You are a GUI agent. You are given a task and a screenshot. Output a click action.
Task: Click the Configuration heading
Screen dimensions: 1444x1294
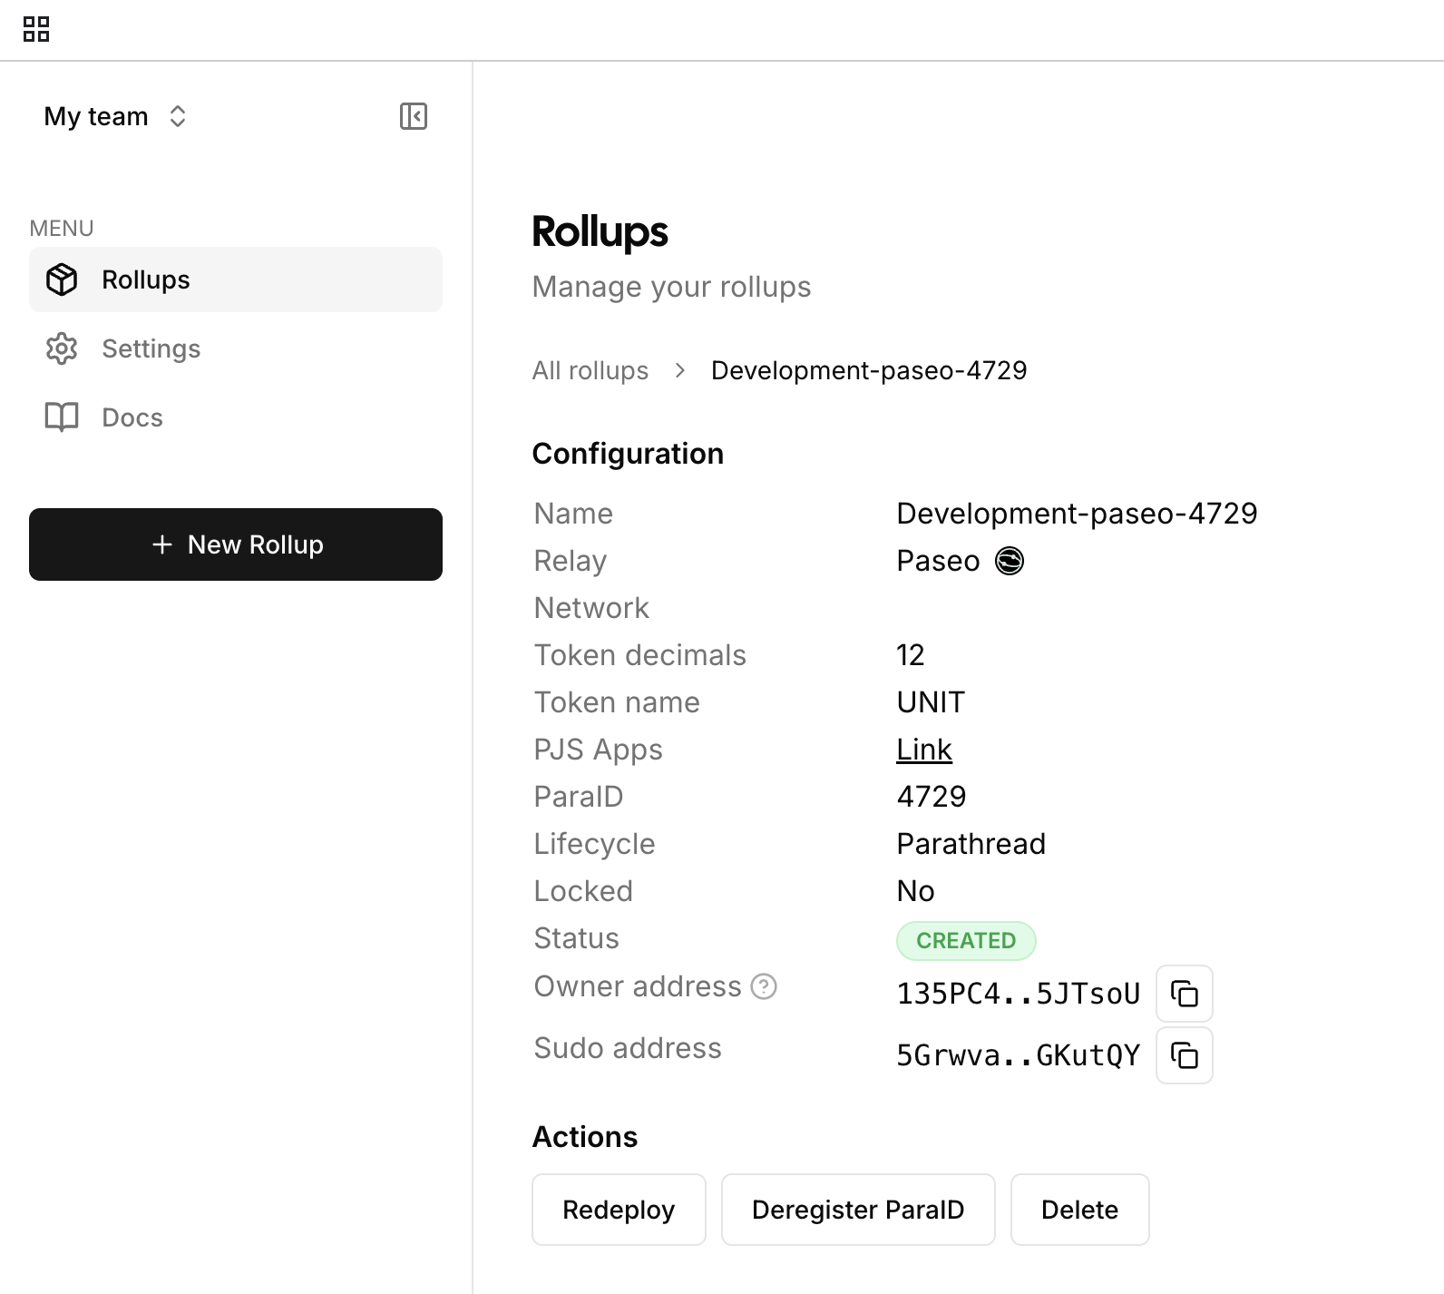(628, 454)
